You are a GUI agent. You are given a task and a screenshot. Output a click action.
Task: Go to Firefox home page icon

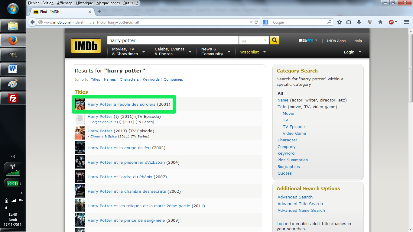(380, 22)
